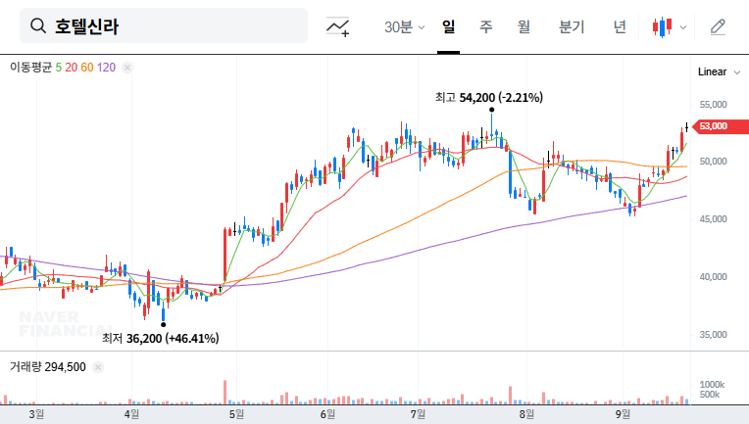Click the candlestick chart type icon

tap(662, 27)
